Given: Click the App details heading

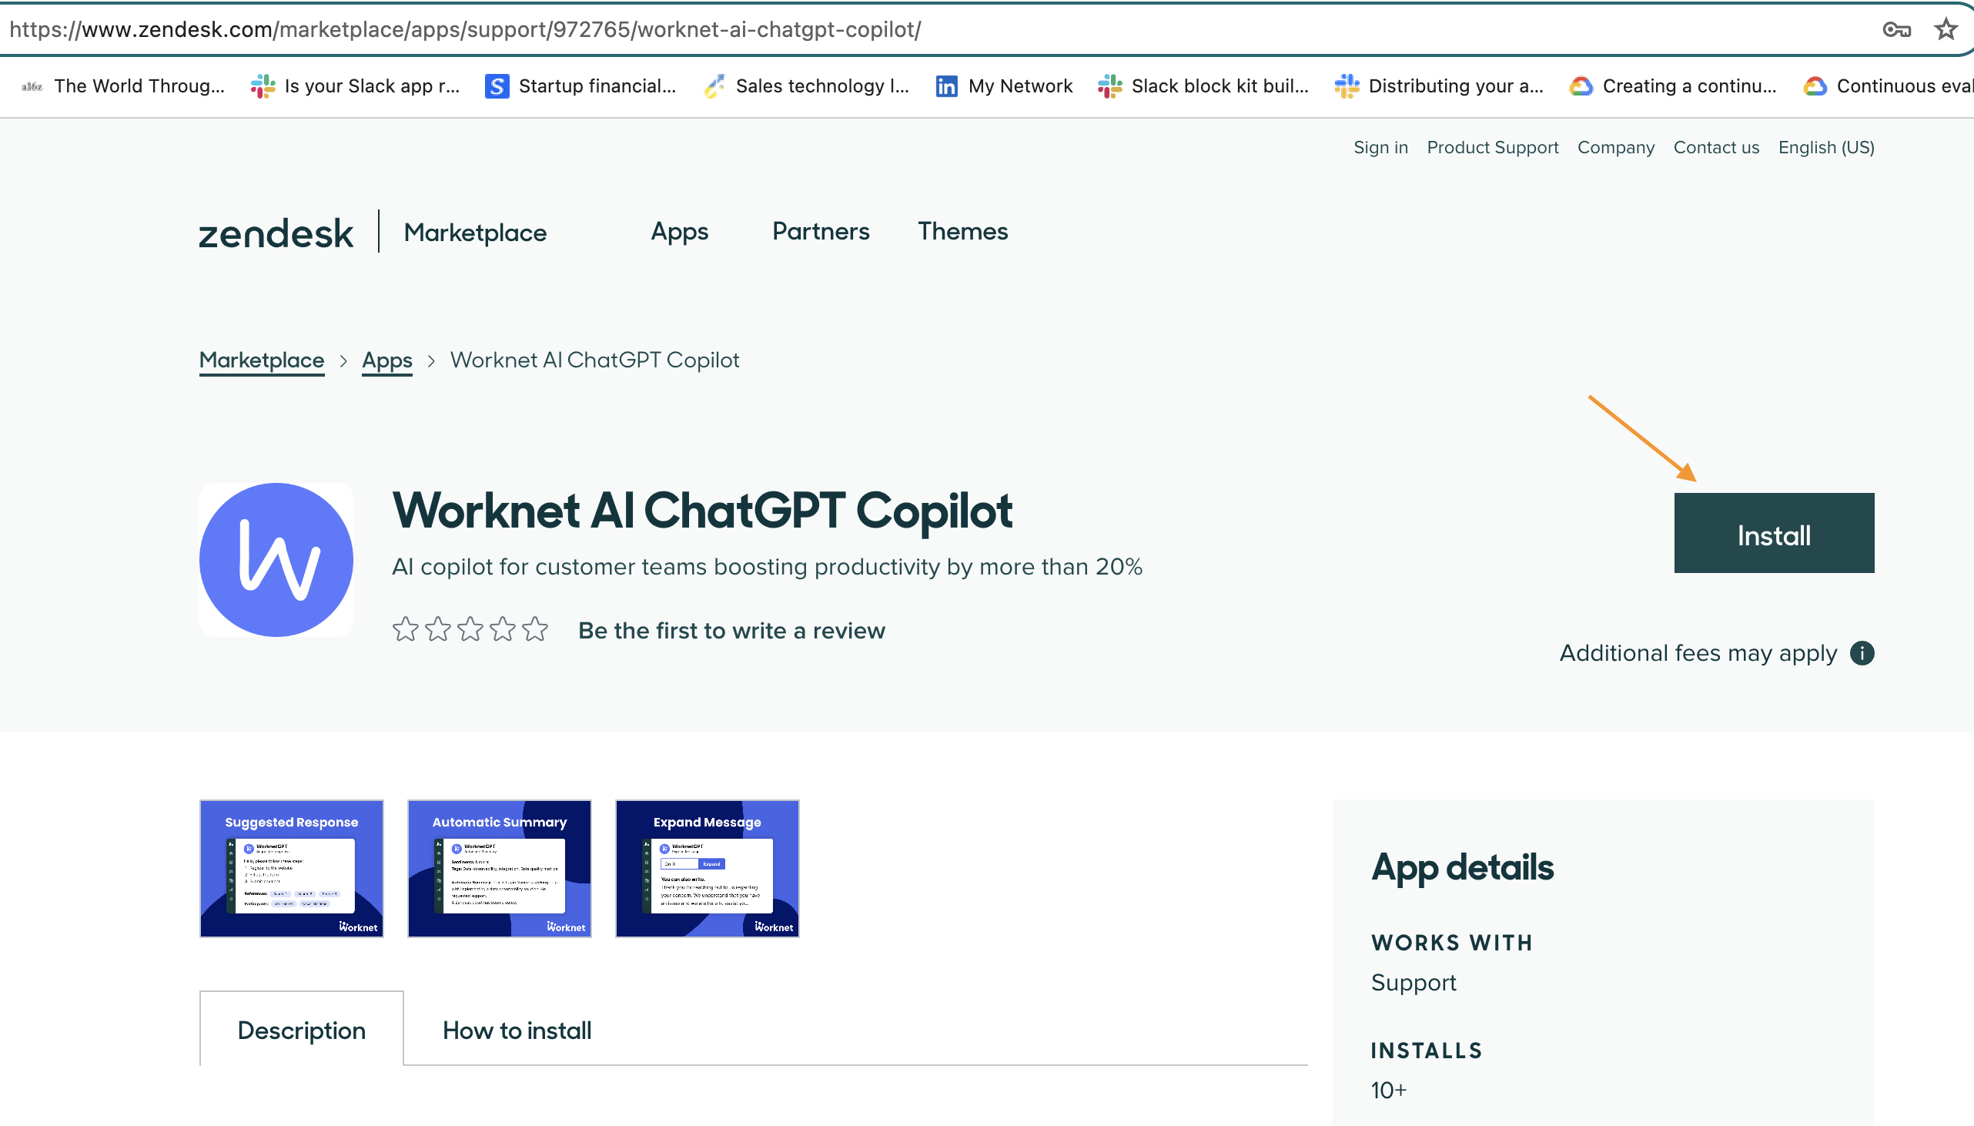Looking at the screenshot, I should click(x=1462, y=867).
